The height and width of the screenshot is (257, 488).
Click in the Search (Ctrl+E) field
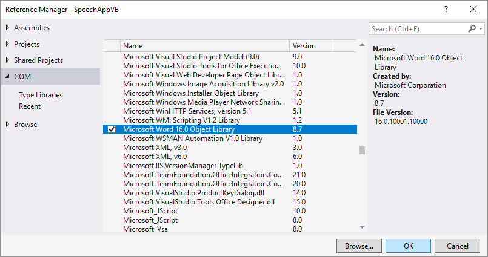(418, 29)
